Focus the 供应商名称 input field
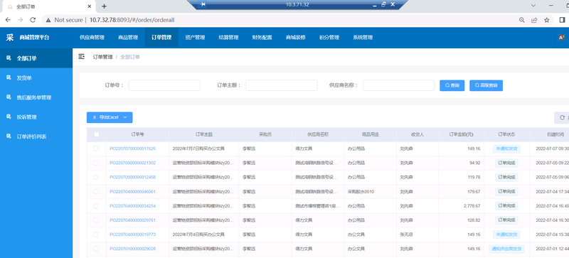This screenshot has height=258, width=569. click(398, 85)
